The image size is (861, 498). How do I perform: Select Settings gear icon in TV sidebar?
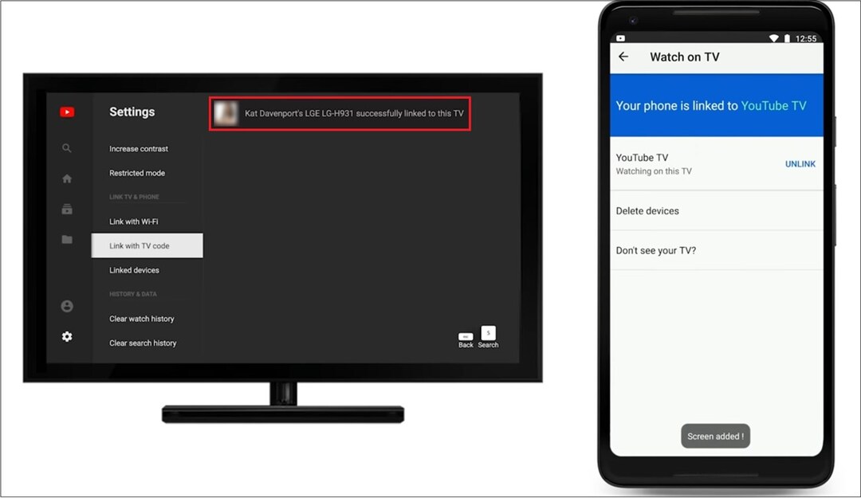[67, 336]
